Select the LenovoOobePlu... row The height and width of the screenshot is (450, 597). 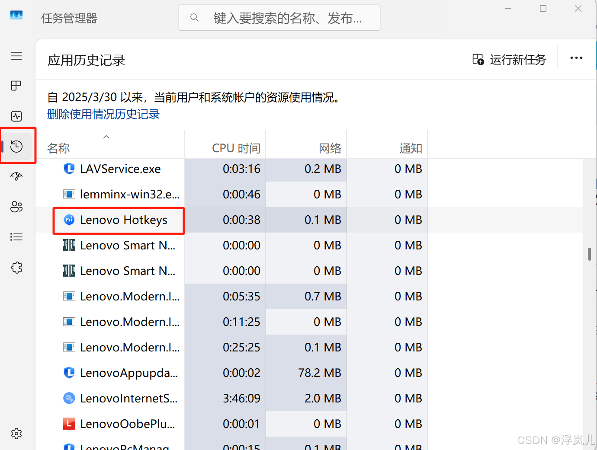tap(309, 424)
